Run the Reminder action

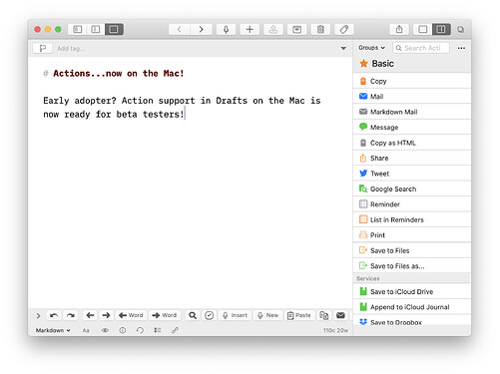coord(412,204)
